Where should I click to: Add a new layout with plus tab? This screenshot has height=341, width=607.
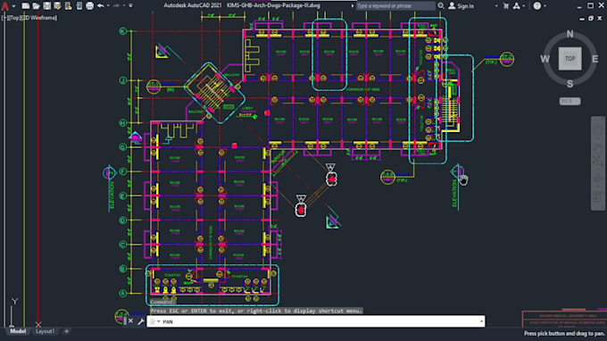click(x=67, y=331)
